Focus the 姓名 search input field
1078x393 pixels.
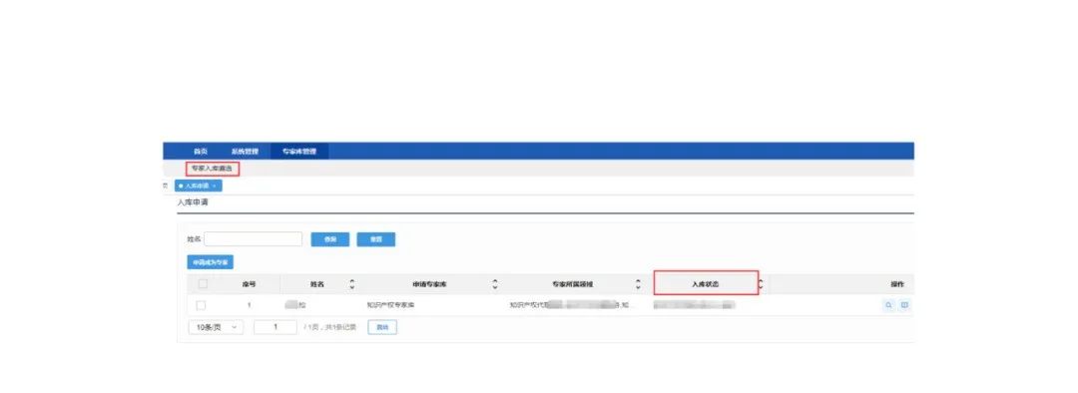tap(253, 239)
